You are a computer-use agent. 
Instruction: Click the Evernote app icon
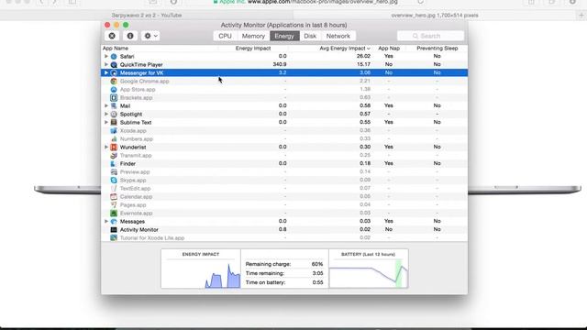[x=114, y=213]
